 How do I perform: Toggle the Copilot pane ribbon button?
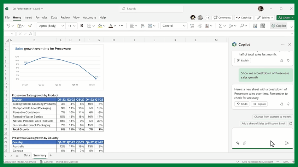(279, 26)
